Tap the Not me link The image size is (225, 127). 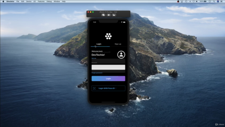(94, 58)
